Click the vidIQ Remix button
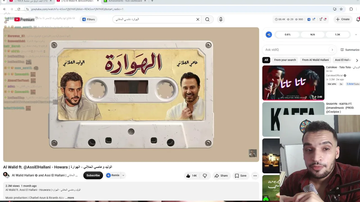Image resolution: width=360 pixels, height=202 pixels. tap(113, 175)
